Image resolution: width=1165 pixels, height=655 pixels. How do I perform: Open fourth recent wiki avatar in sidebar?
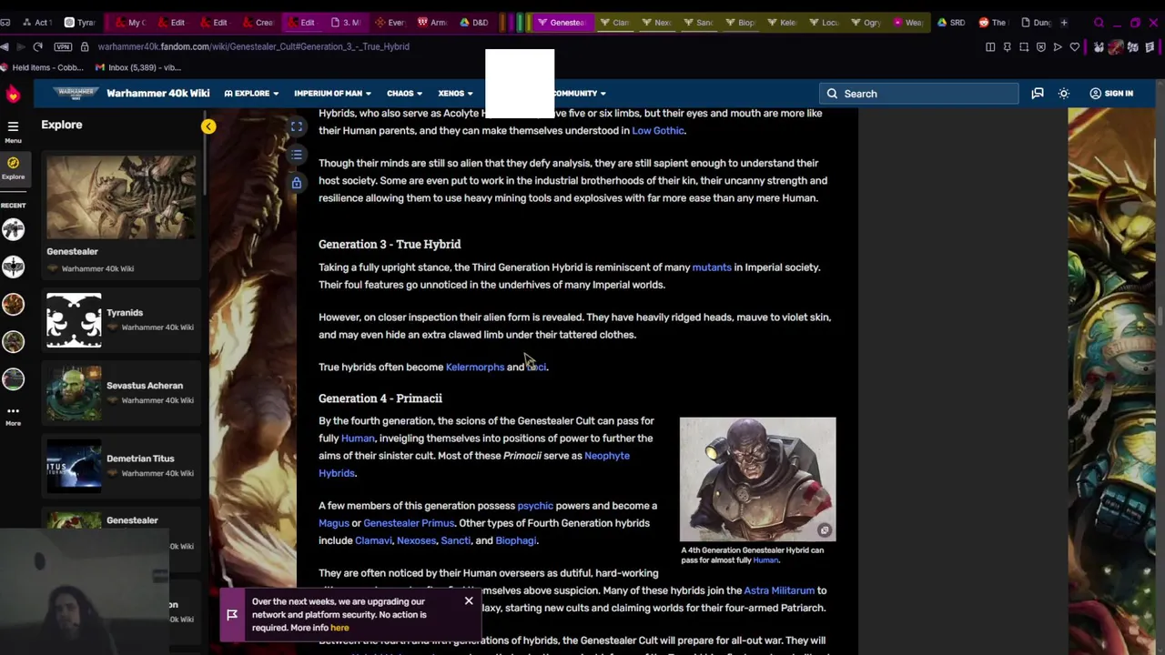point(13,341)
